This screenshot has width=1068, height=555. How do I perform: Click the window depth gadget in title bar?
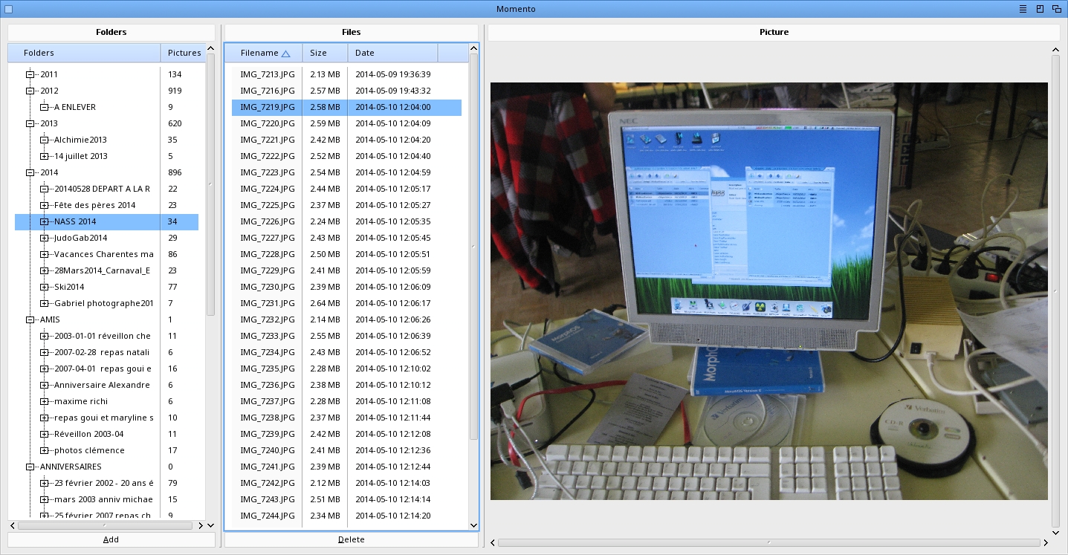1056,9
